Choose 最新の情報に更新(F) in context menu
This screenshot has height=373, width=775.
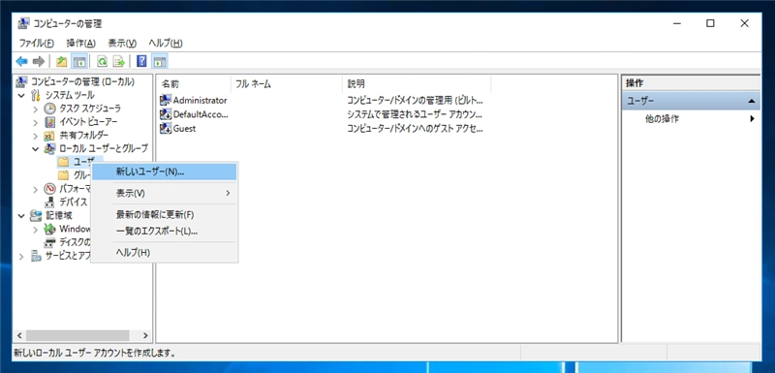tap(165, 215)
